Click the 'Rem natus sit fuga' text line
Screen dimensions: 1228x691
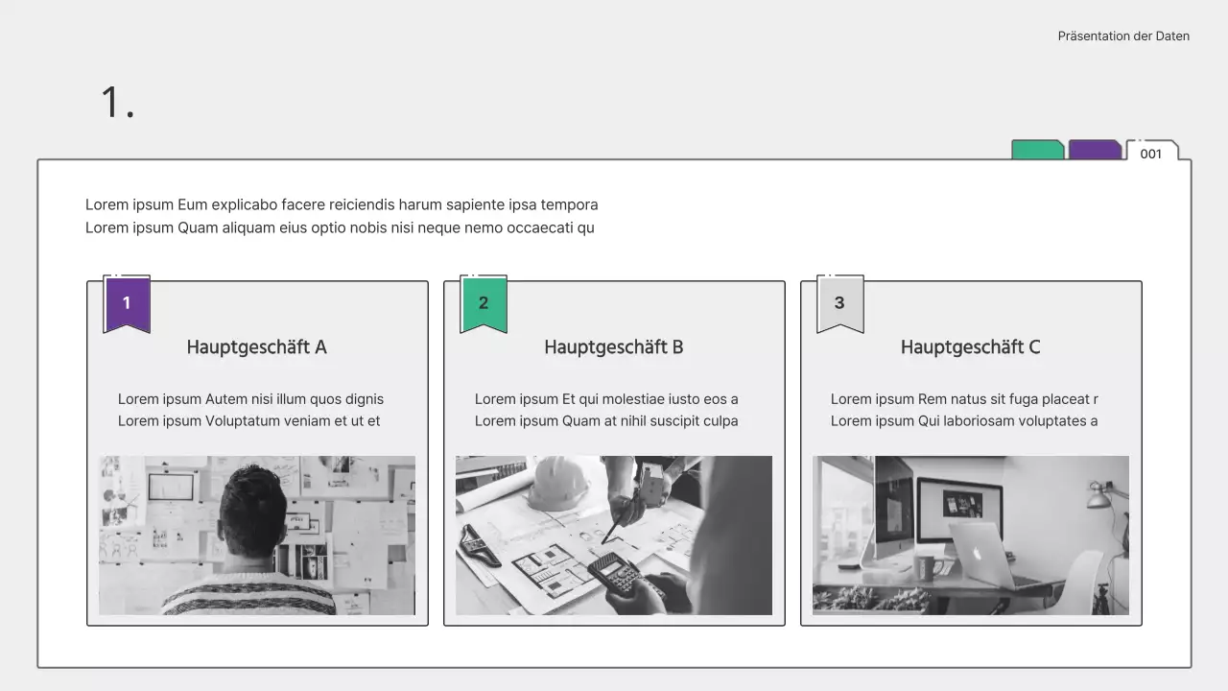pyautogui.click(x=964, y=399)
